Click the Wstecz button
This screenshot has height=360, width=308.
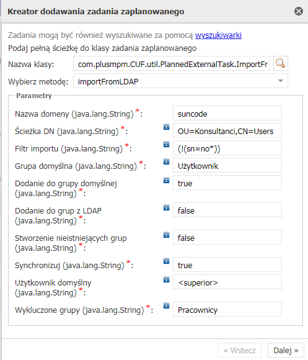[x=239, y=350]
